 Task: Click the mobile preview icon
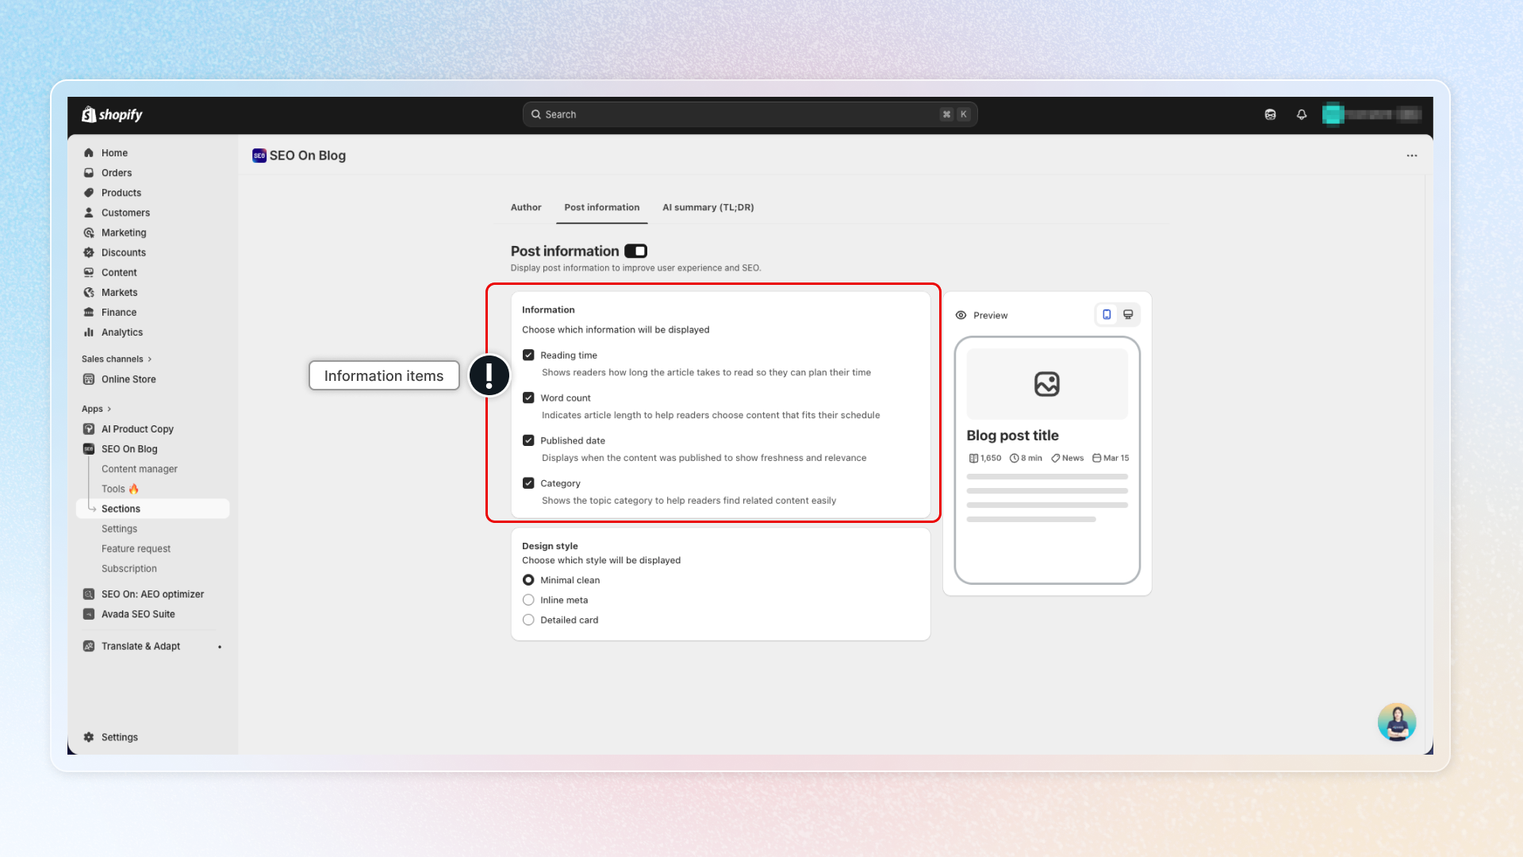[1107, 315]
